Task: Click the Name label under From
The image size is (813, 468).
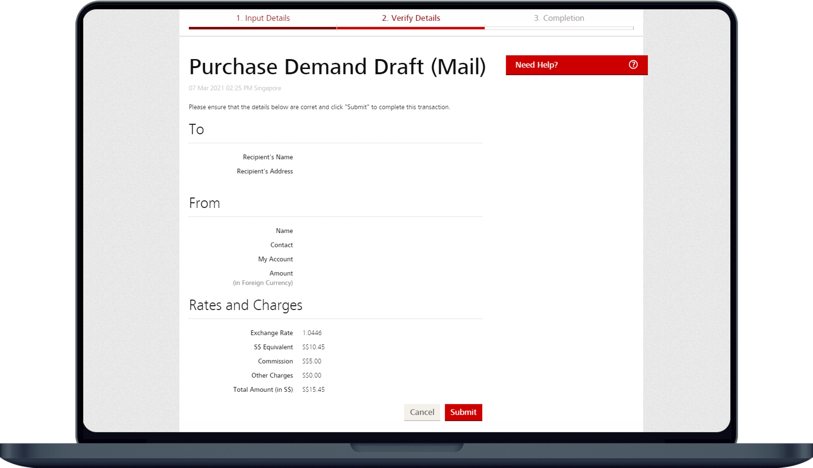Action: click(x=284, y=231)
